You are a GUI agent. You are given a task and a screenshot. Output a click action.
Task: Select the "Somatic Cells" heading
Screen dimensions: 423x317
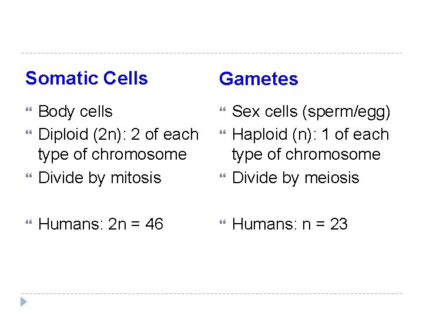tap(86, 78)
